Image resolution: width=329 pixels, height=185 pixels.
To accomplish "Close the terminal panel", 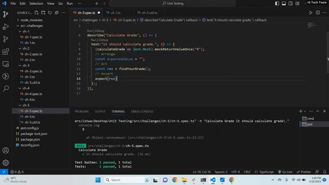I will click(x=324, y=111).
